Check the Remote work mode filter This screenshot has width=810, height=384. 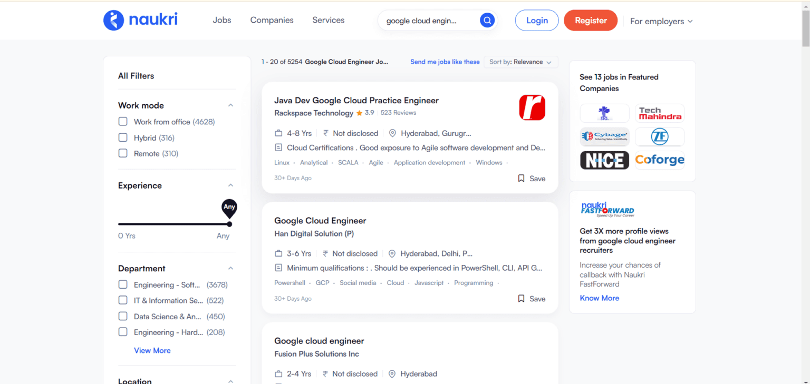click(x=122, y=153)
